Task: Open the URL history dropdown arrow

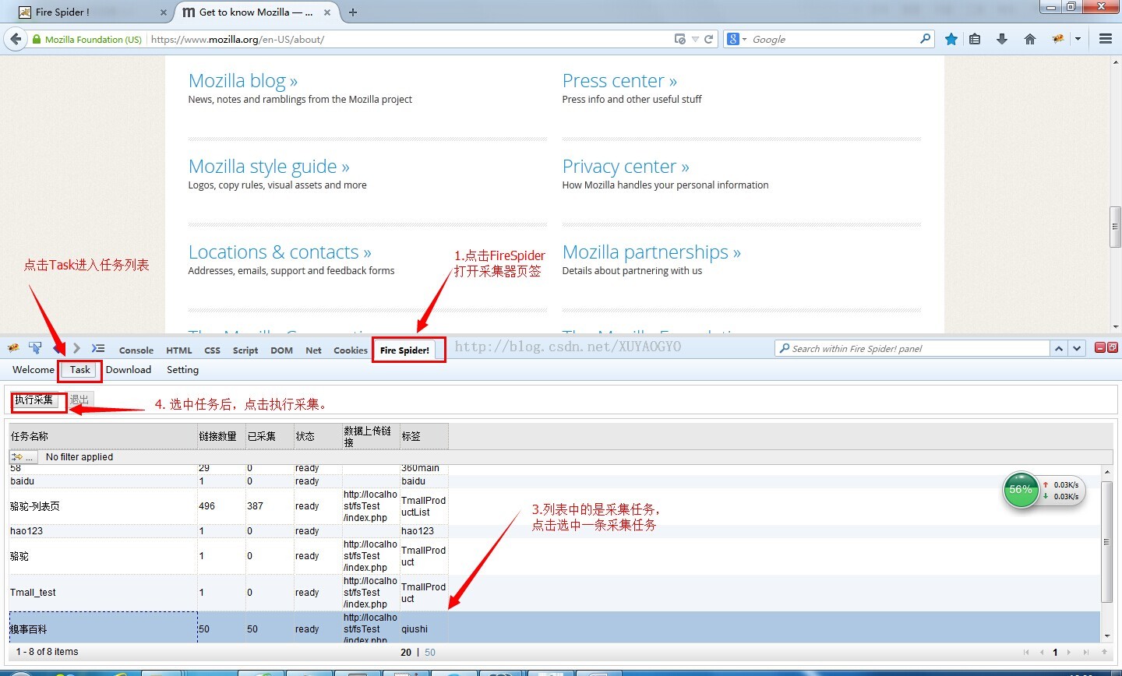Action: (695, 39)
